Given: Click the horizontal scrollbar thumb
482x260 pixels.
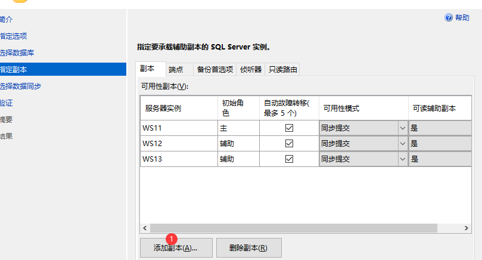Looking at the screenshot, I should [294, 228].
